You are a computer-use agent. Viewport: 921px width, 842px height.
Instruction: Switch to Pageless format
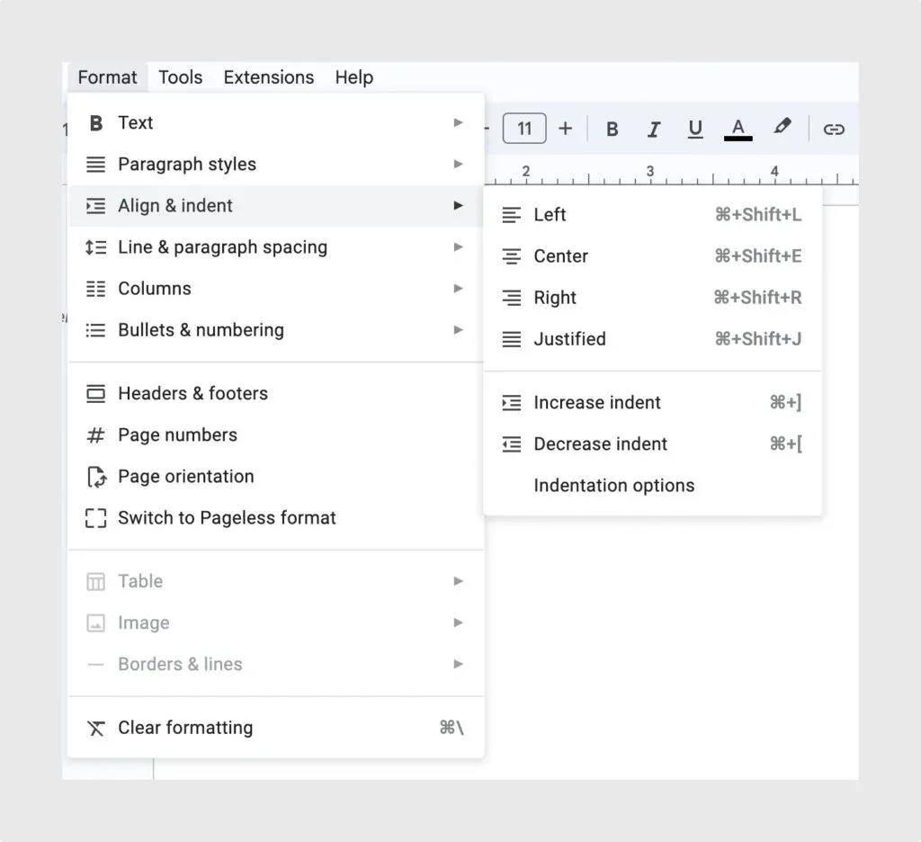click(x=227, y=518)
